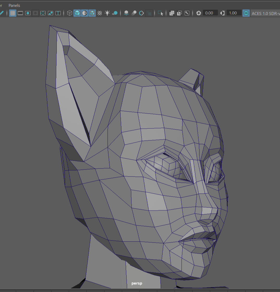Toggle Smooth Shade All mode
Screen dimensions: 280x292
pos(77,13)
